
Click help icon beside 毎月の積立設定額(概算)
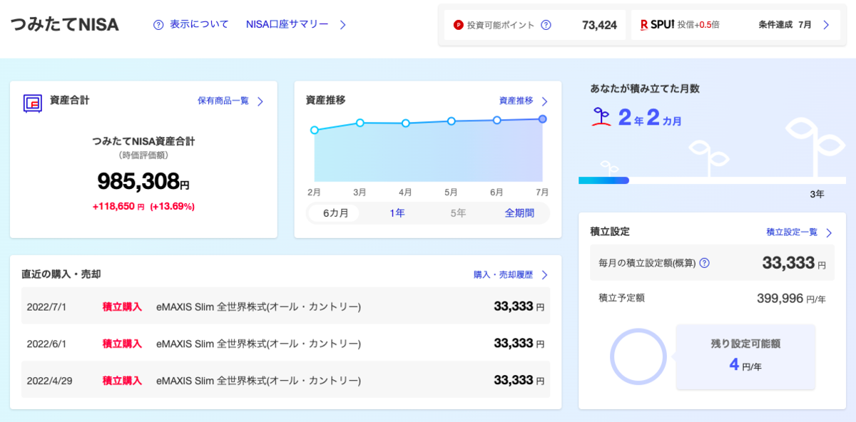click(x=704, y=263)
